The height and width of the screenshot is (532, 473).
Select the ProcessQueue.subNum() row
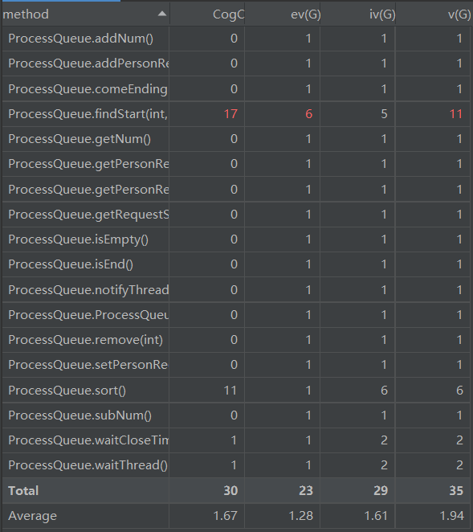click(236, 415)
